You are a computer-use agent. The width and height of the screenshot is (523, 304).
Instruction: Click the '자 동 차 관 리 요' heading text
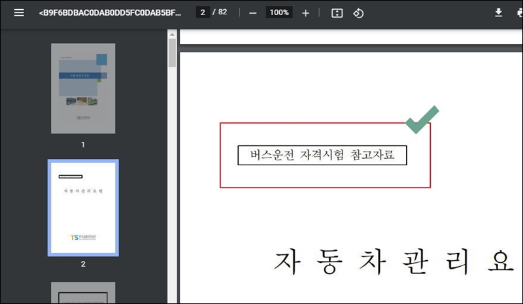pos(394,262)
